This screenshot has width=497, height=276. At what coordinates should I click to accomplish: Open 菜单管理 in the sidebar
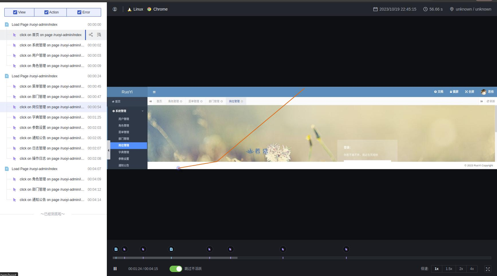[124, 132]
